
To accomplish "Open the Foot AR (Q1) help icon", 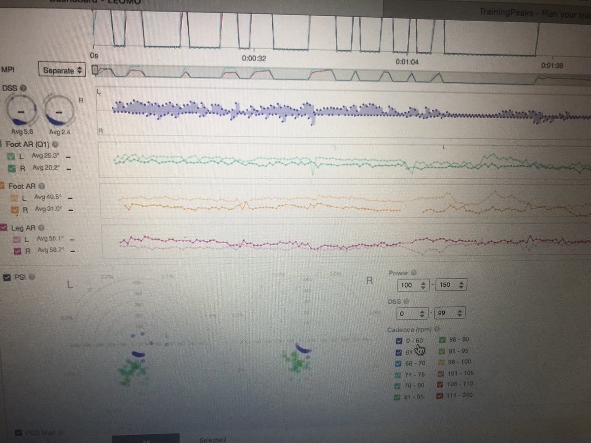I will pyautogui.click(x=55, y=145).
